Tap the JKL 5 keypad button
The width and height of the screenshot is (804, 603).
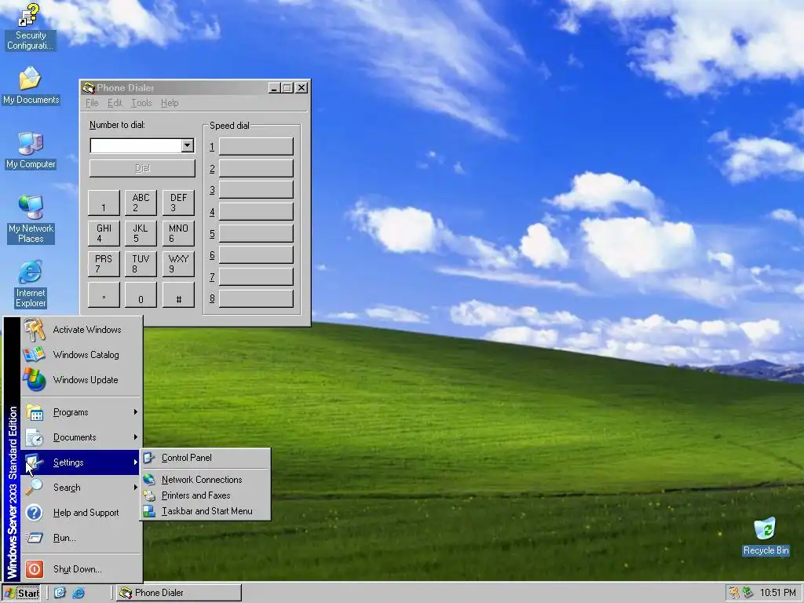coord(141,233)
